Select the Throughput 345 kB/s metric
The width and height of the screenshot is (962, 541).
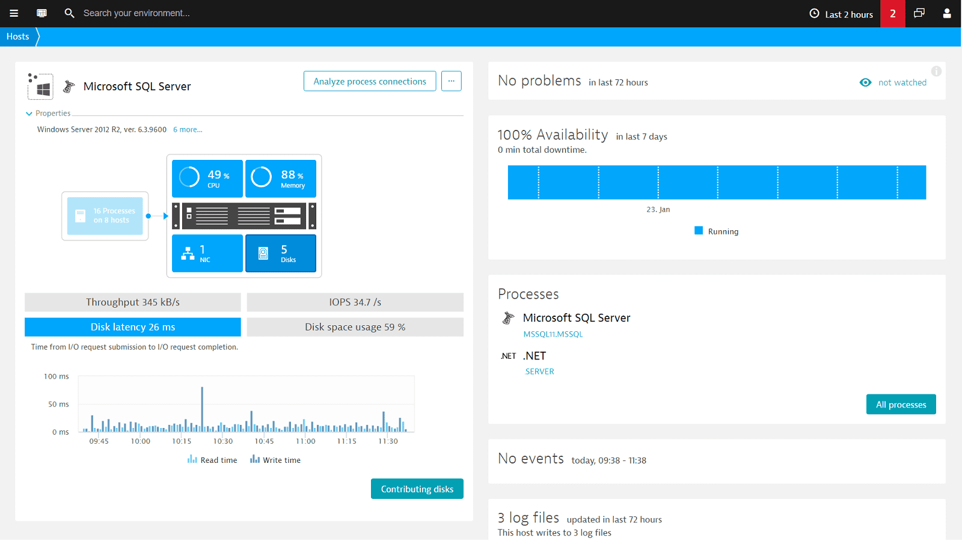[x=133, y=302]
